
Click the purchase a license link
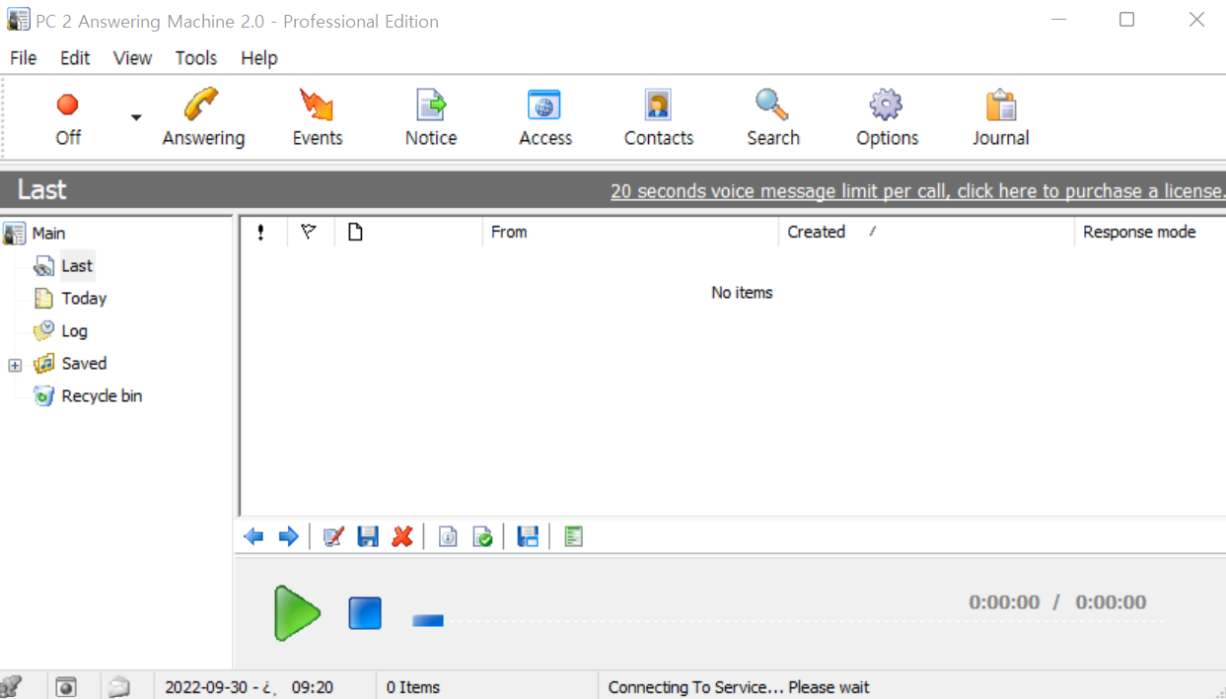[917, 191]
